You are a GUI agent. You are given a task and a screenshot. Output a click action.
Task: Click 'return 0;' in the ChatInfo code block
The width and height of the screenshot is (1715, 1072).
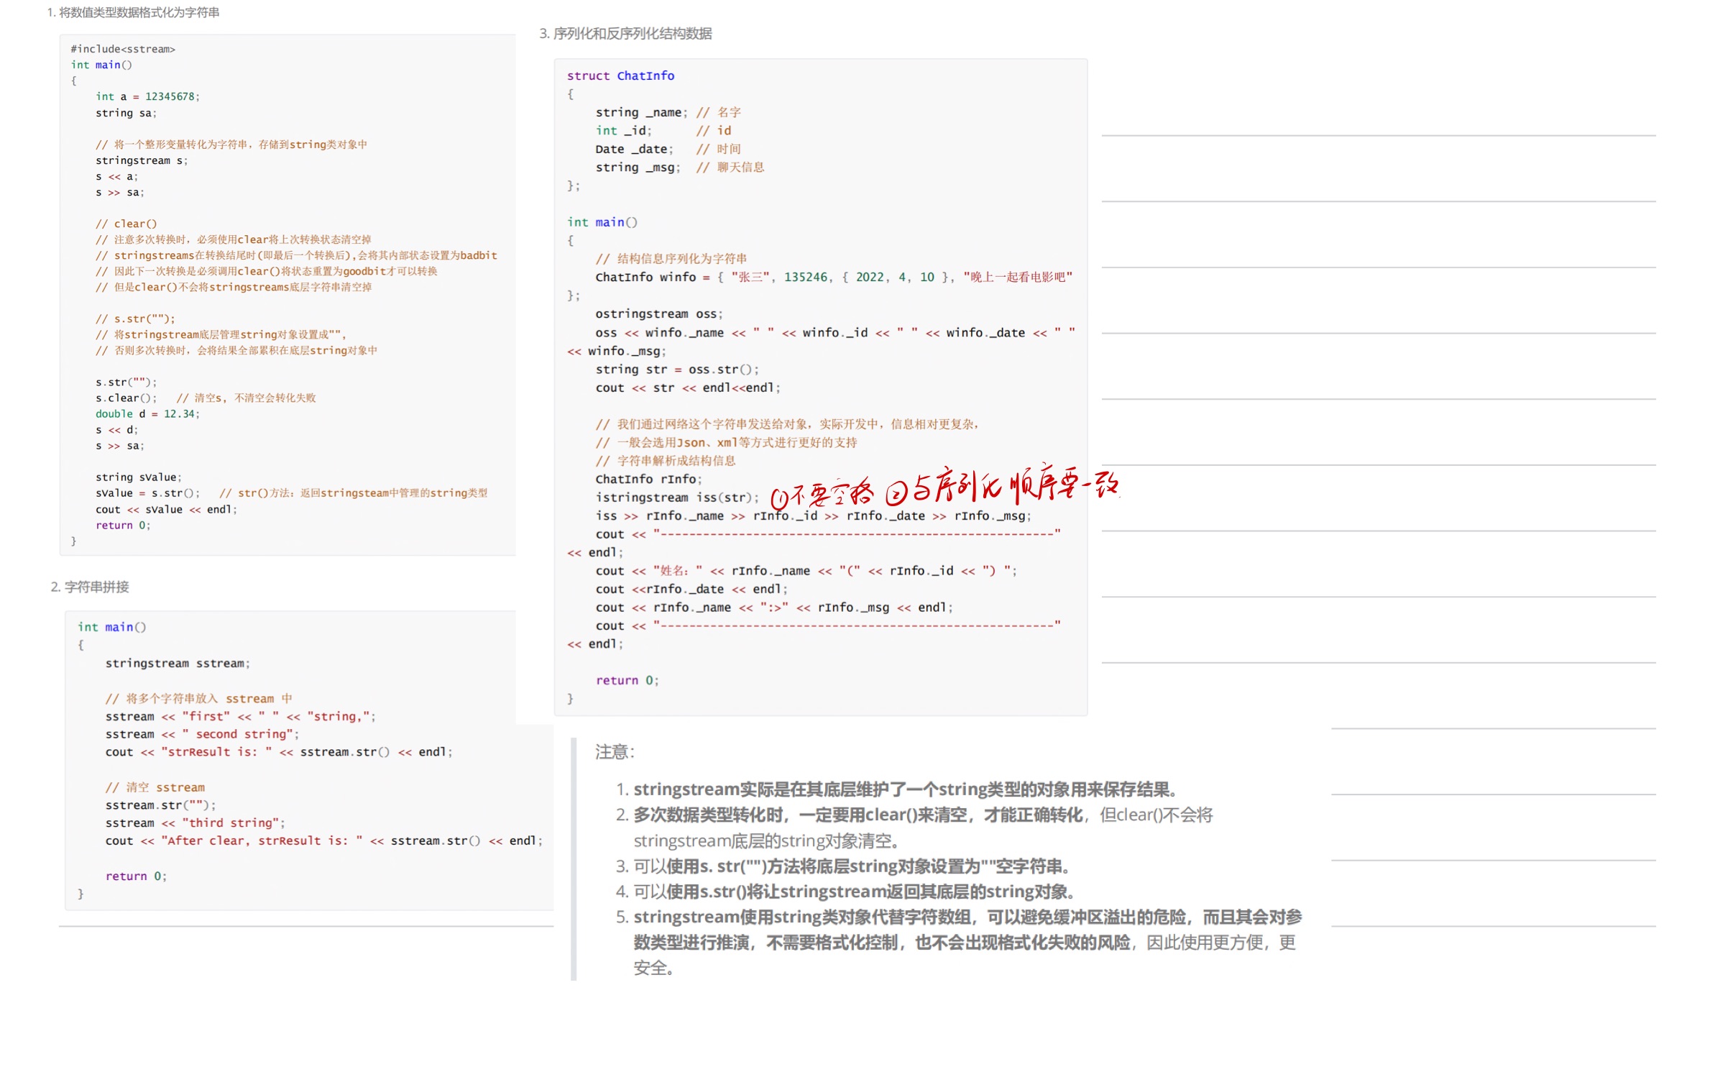pos(627,680)
